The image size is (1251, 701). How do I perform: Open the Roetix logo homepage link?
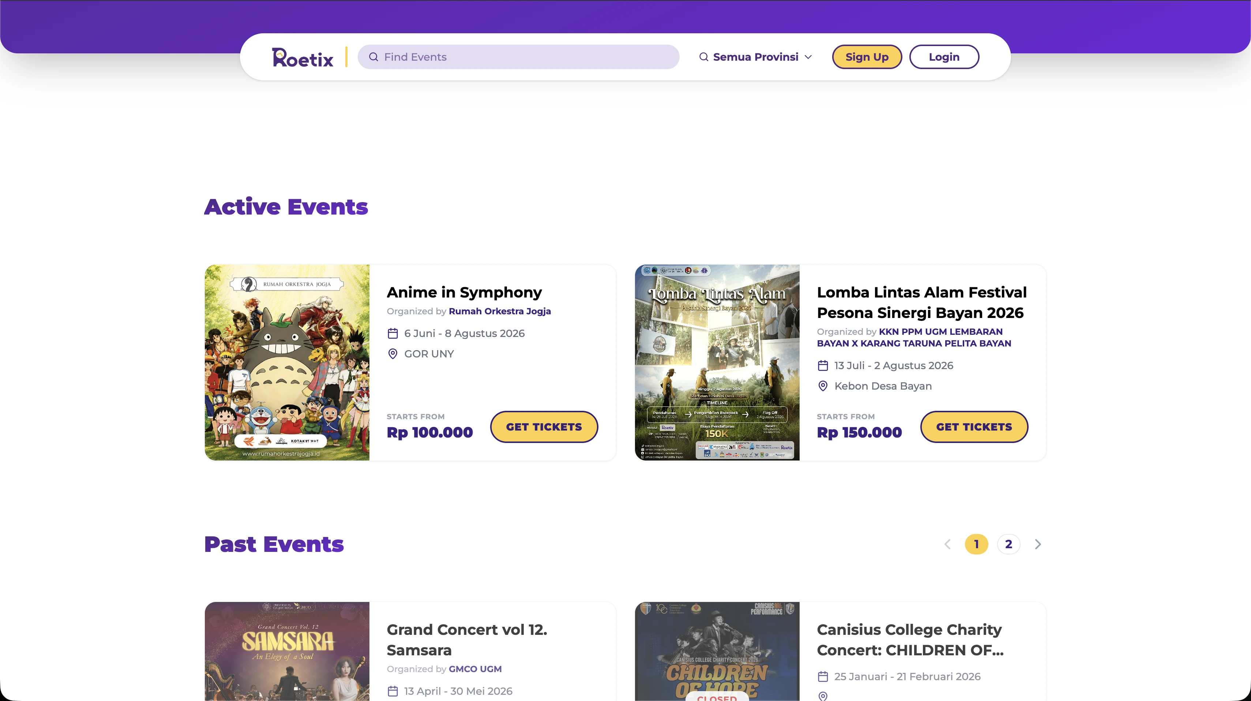click(x=303, y=57)
